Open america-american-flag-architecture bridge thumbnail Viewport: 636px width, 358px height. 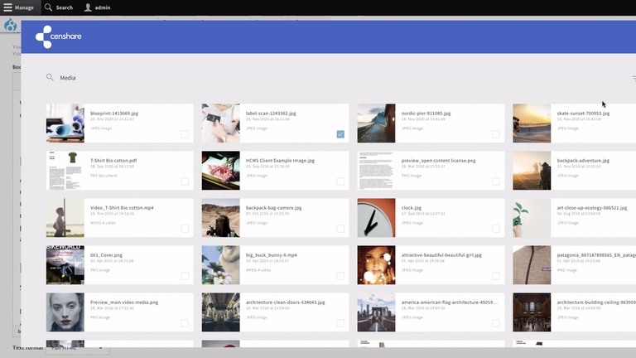click(376, 312)
